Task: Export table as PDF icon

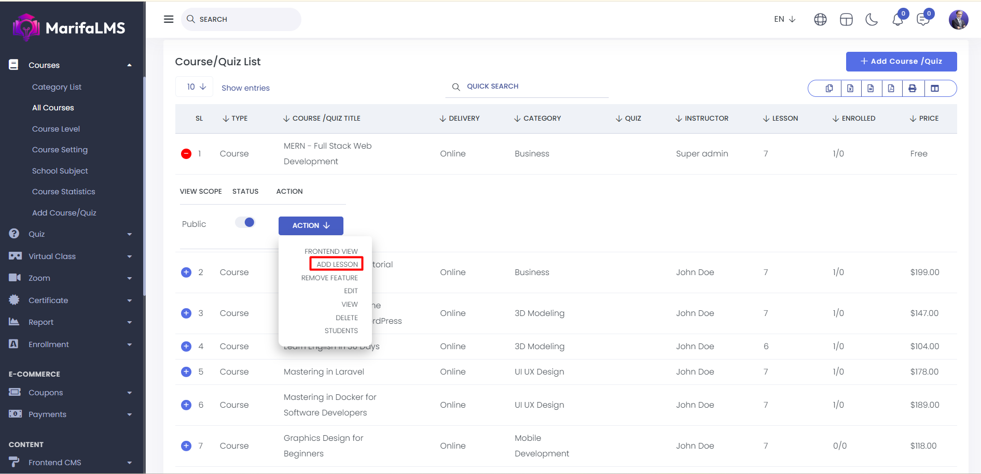Action: point(891,89)
